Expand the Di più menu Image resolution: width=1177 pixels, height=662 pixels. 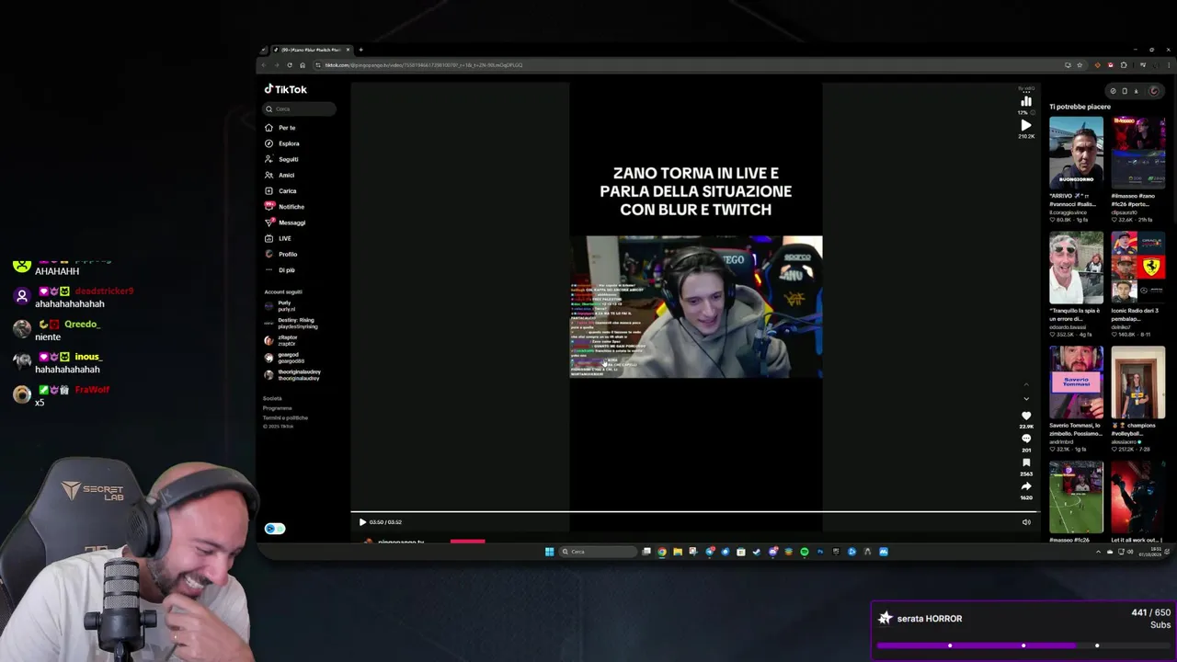[x=280, y=269]
